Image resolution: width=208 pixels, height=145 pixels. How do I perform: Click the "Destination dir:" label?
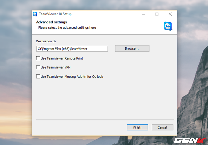point(47,41)
